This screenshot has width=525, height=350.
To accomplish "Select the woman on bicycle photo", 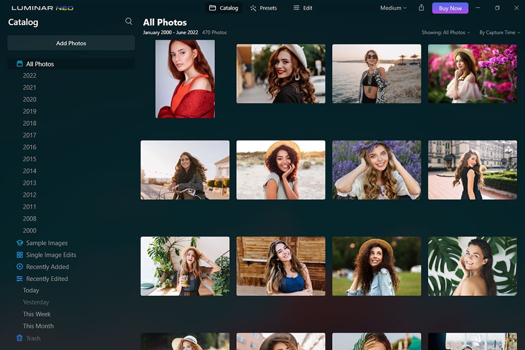I will pos(185,170).
